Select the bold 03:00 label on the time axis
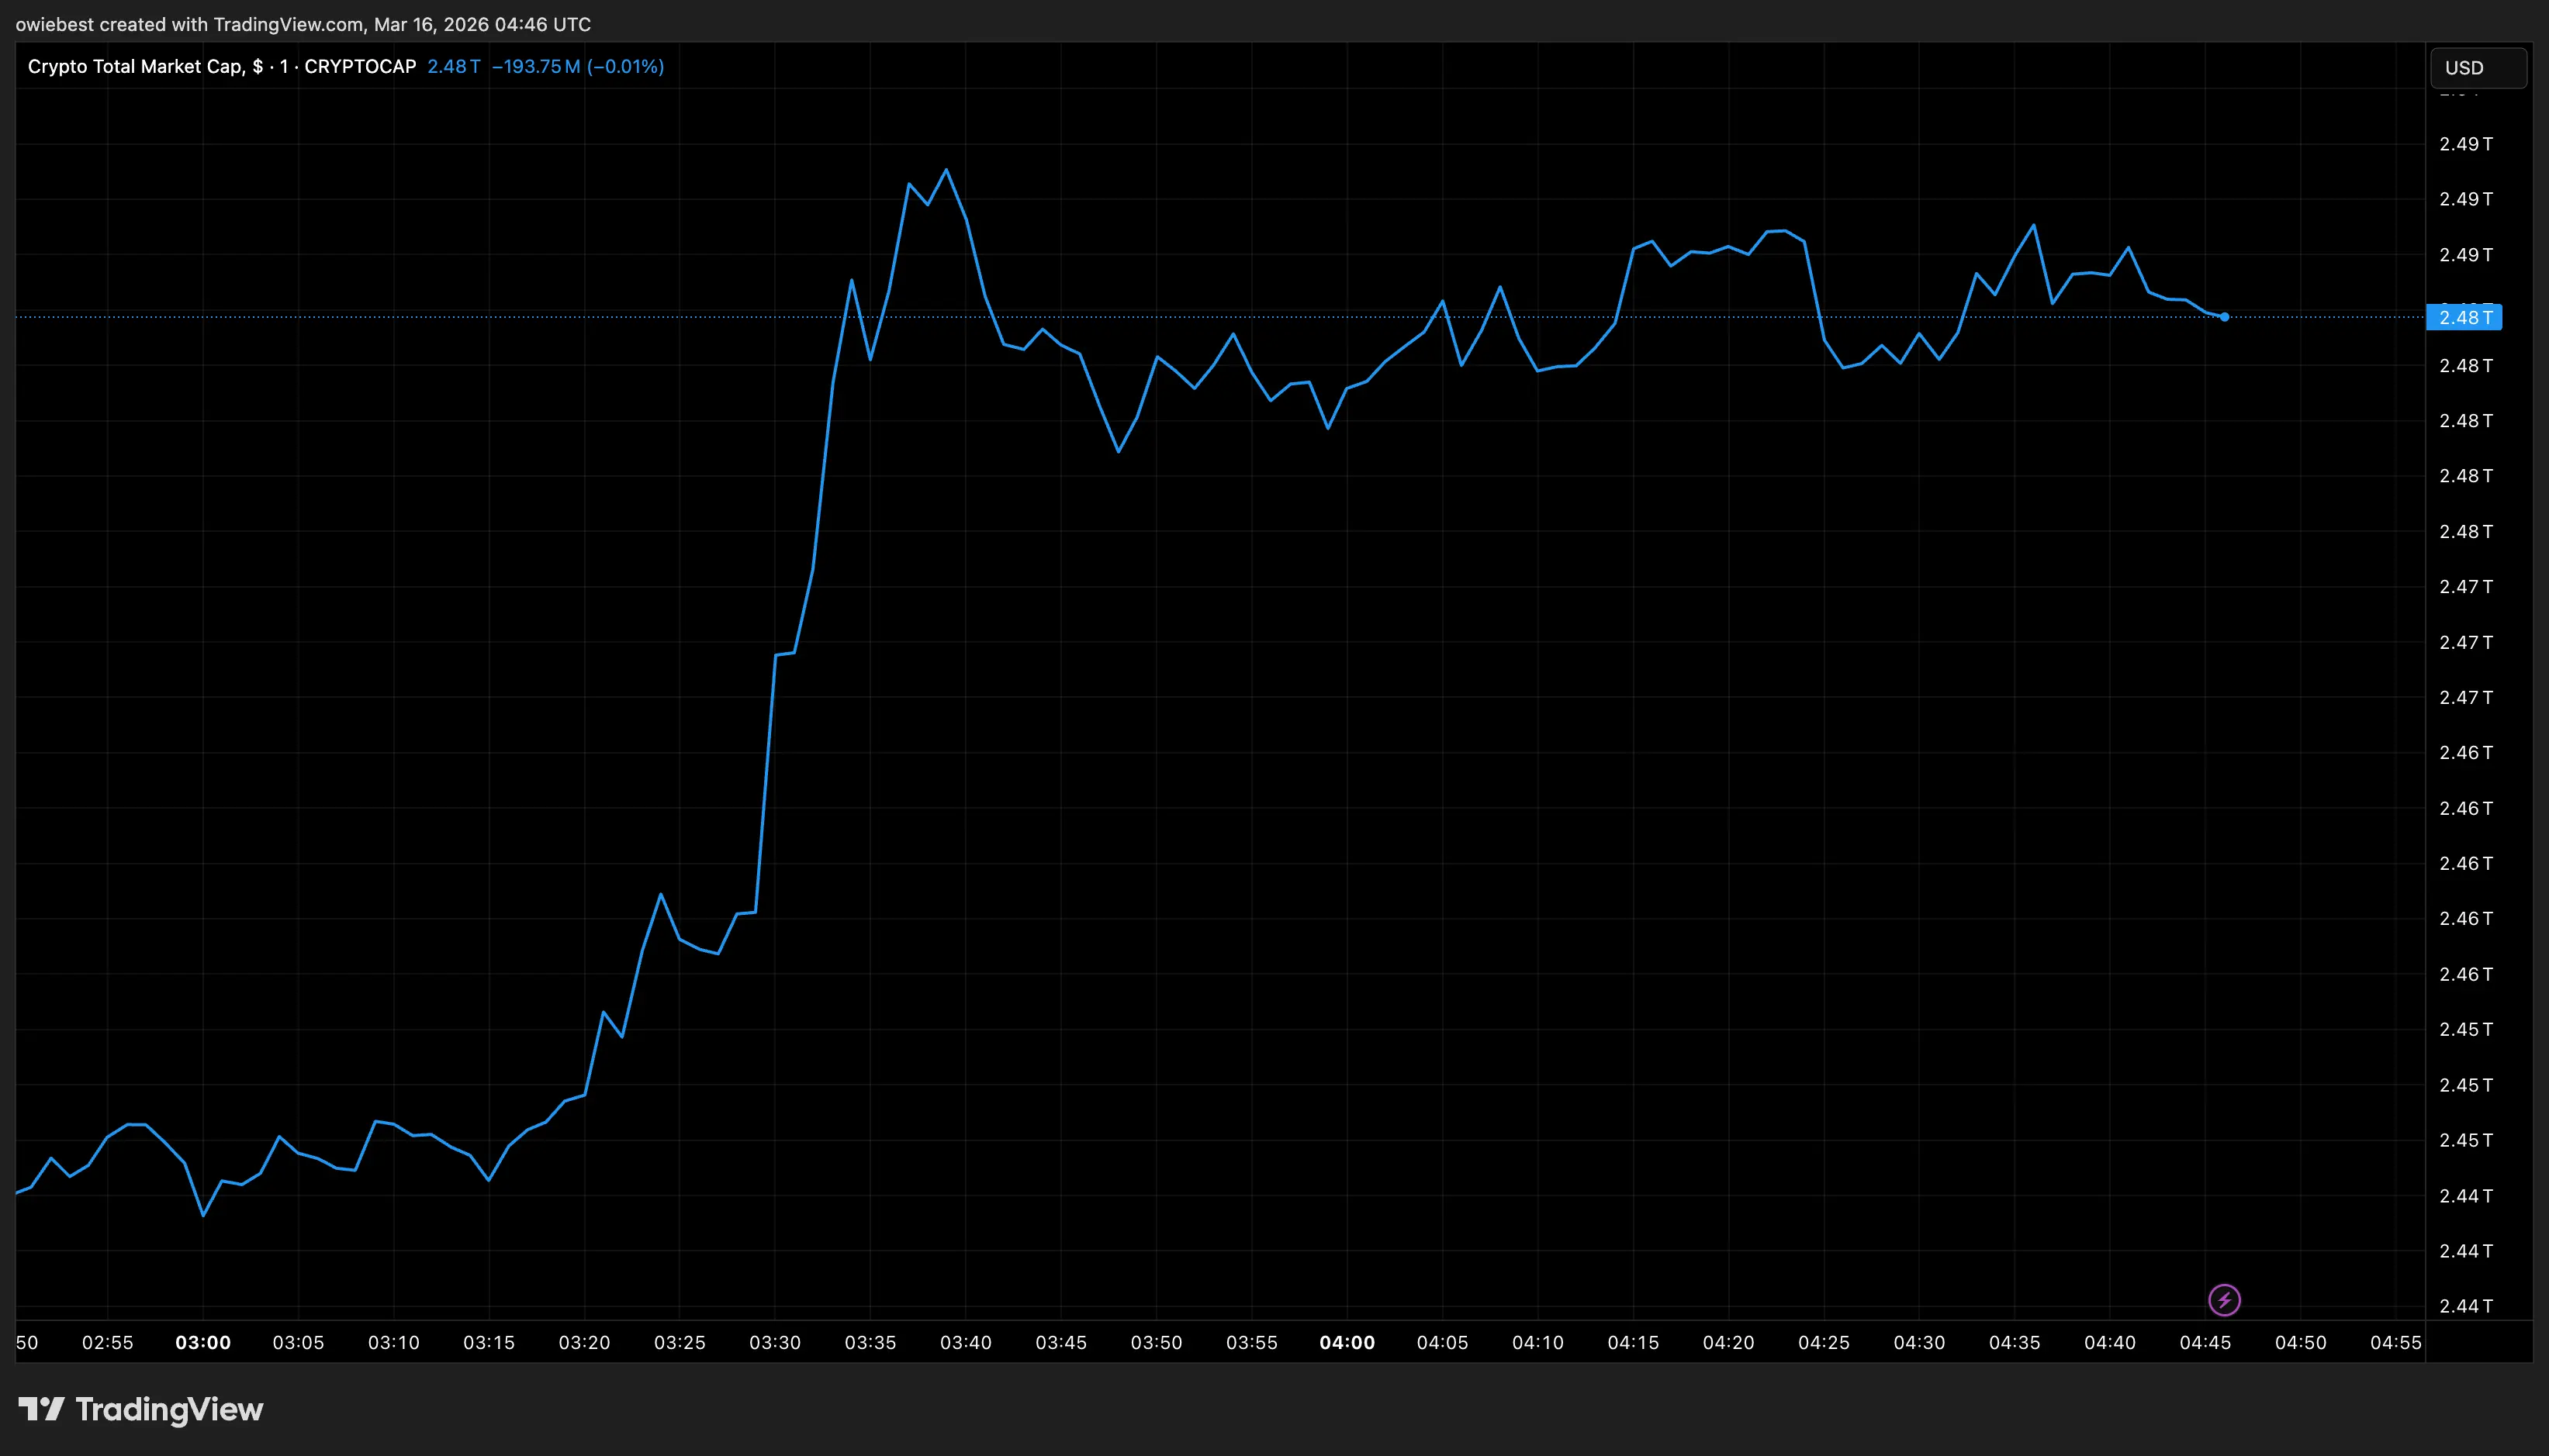This screenshot has width=2549, height=1456. [203, 1343]
